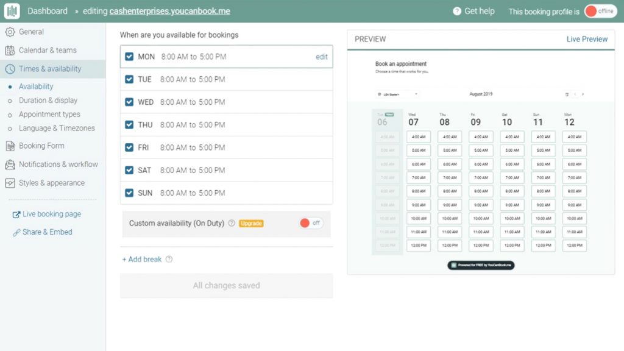Switch the booking profile from offline to online
Image resolution: width=624 pixels, height=351 pixels.
click(600, 11)
